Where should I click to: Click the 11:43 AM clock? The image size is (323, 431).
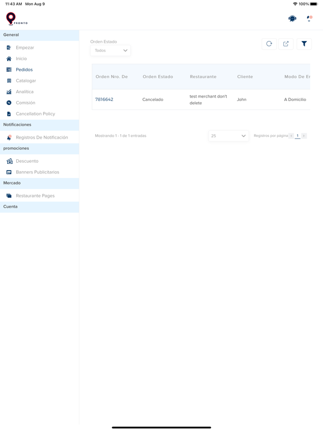tap(13, 4)
